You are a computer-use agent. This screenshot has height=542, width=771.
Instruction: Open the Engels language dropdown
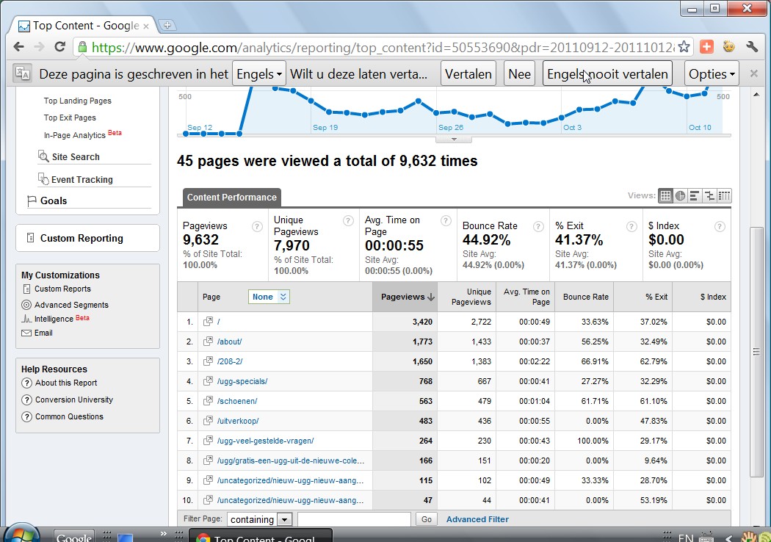[259, 73]
